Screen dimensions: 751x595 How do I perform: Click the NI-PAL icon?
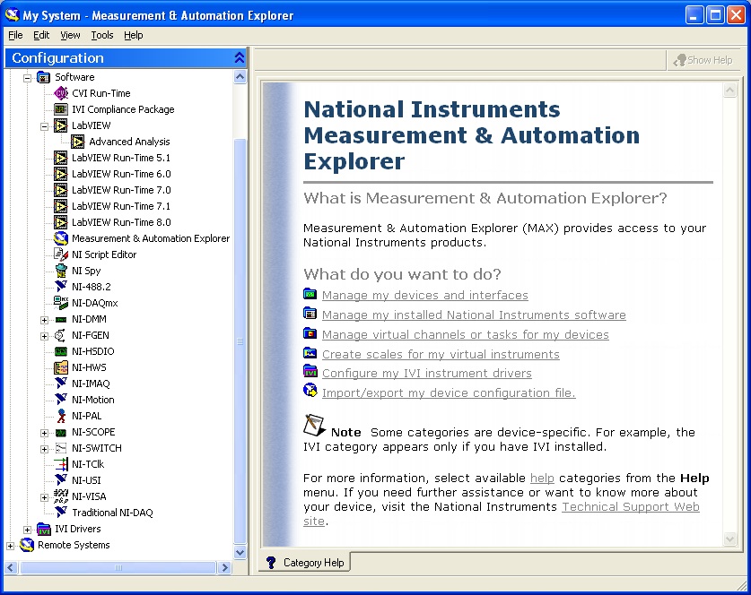[61, 416]
